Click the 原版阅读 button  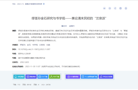(x=31, y=77)
